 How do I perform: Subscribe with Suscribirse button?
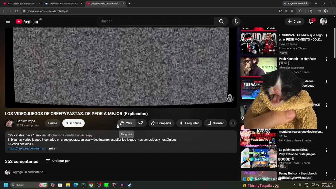click(x=73, y=123)
